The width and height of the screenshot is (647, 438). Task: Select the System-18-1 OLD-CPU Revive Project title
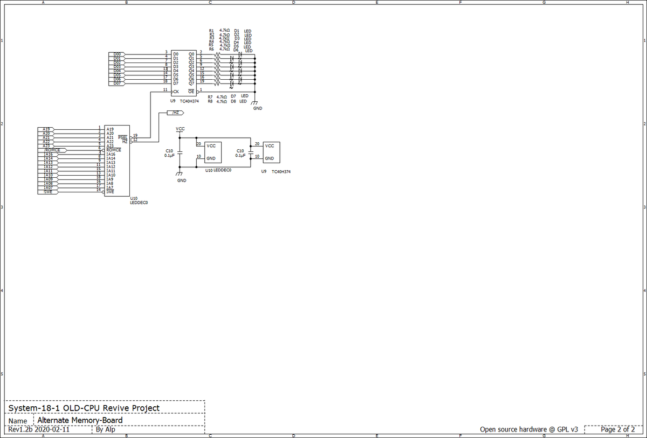[x=84, y=408]
